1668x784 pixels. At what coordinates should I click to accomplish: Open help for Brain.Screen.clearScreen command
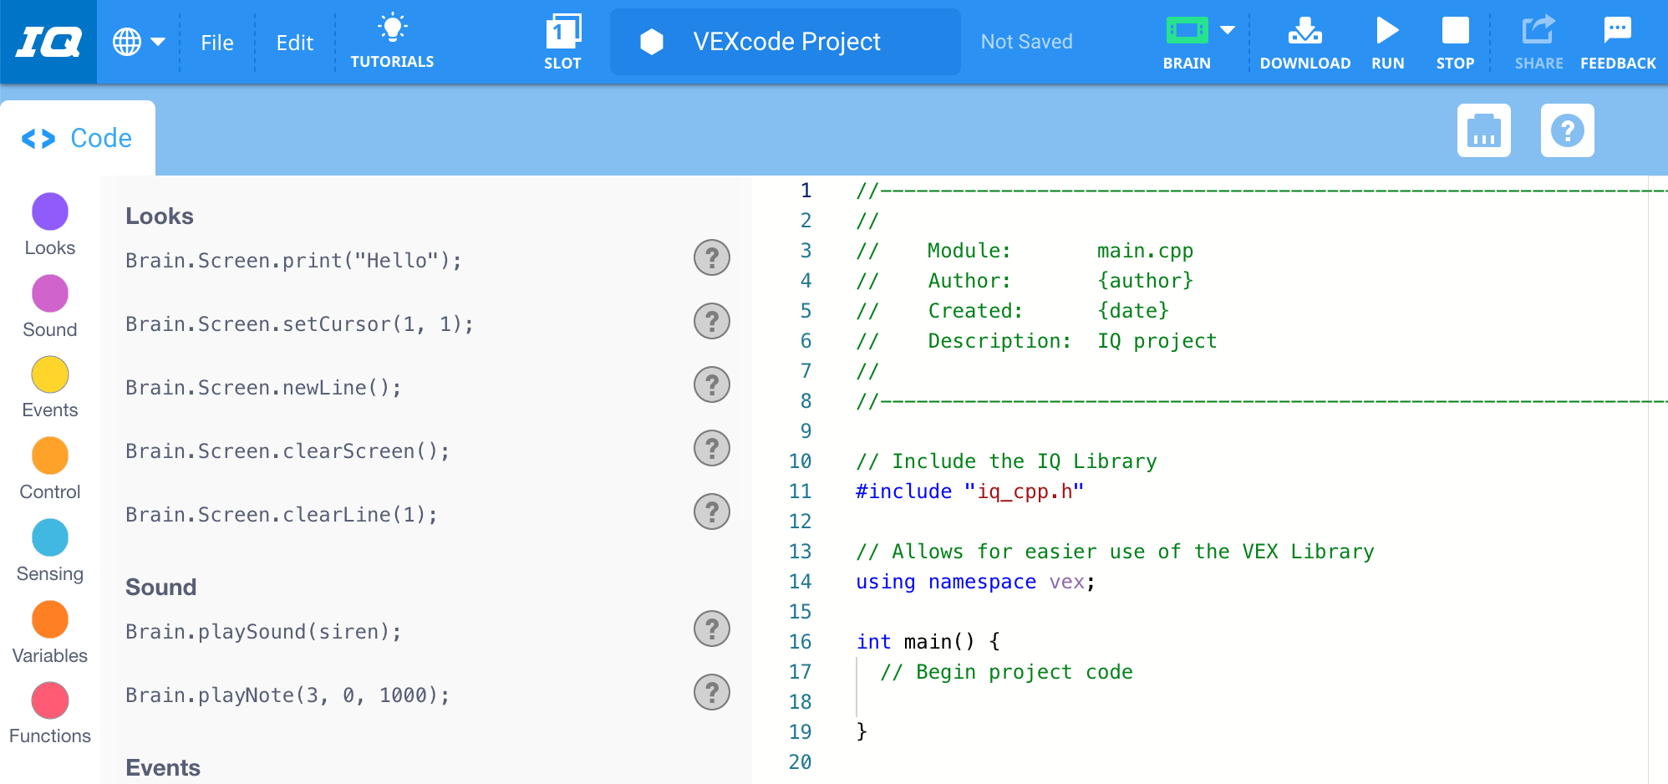[x=711, y=449]
